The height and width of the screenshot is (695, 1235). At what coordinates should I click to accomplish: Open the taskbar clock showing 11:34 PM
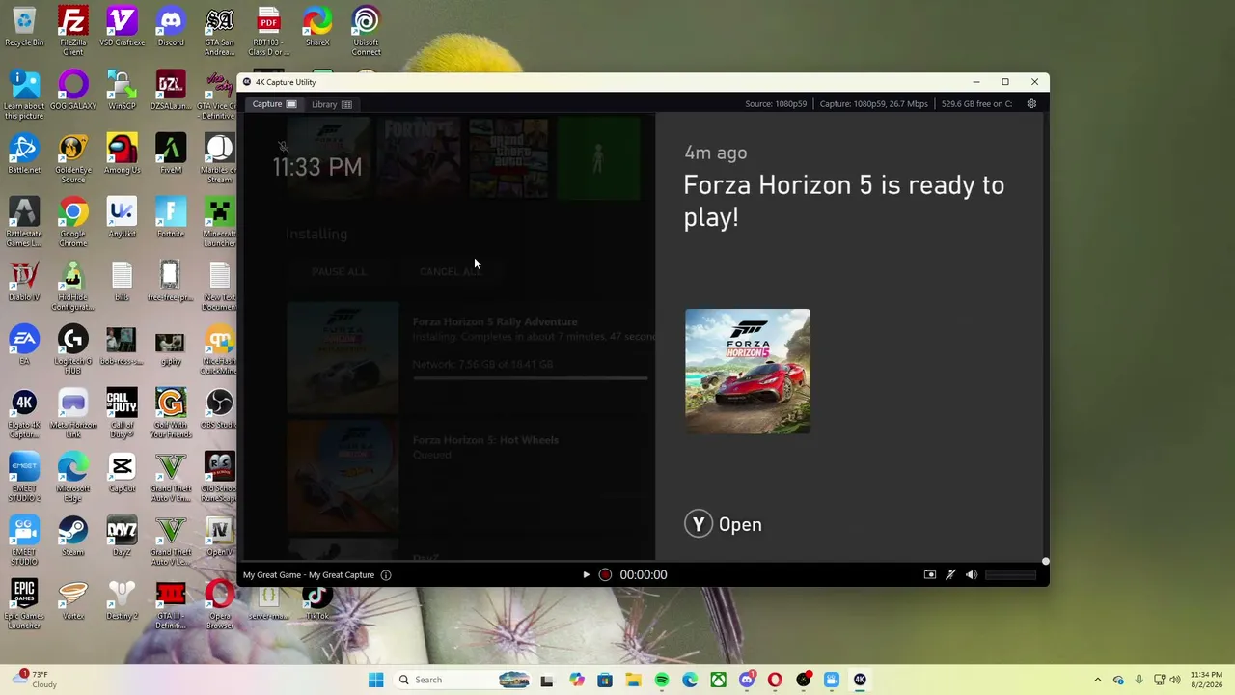[1206, 680]
